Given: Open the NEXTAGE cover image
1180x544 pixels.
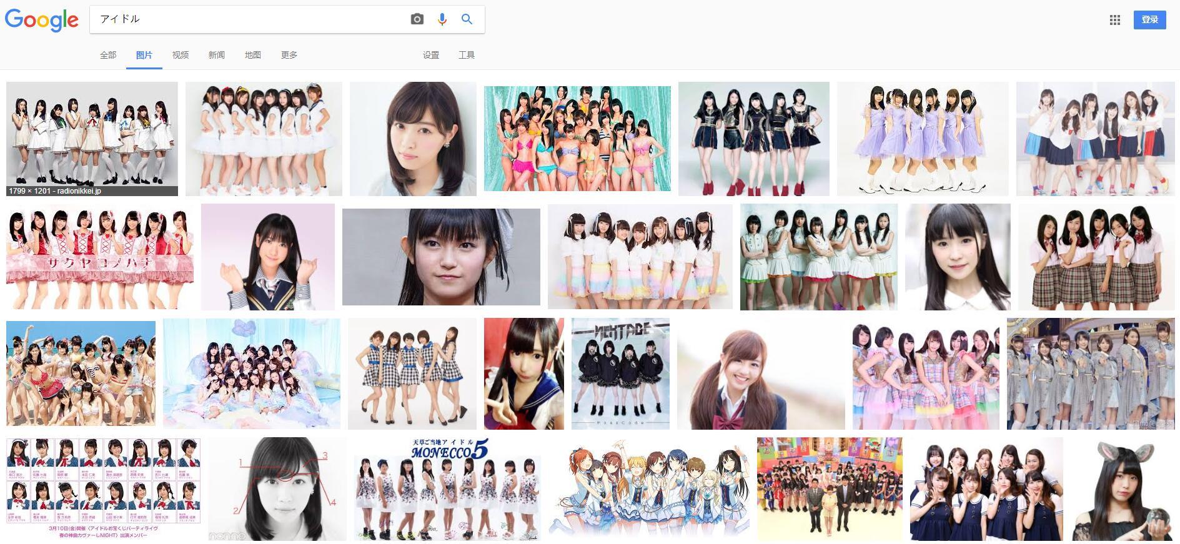Looking at the screenshot, I should point(620,373).
